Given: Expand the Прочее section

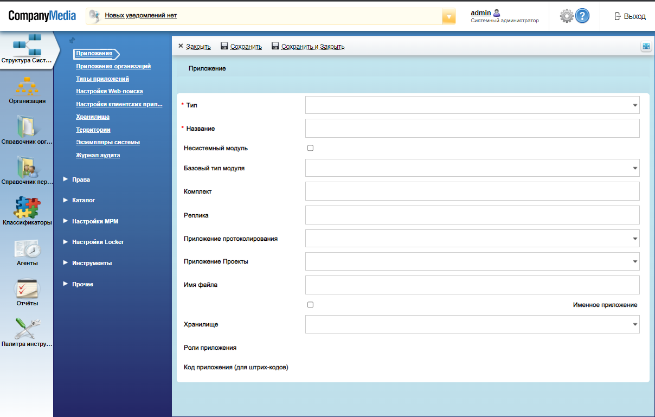Looking at the screenshot, I should [78, 284].
